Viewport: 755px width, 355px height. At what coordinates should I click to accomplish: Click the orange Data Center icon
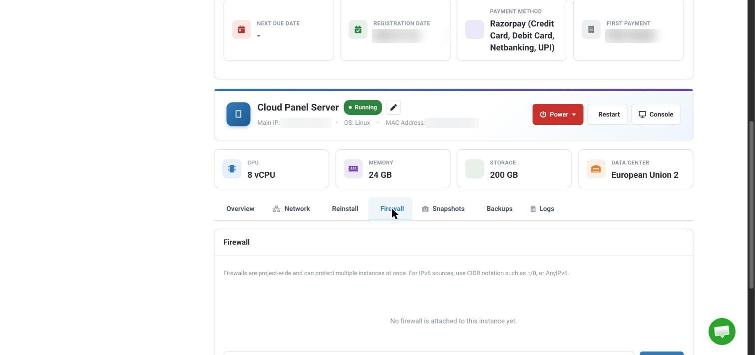[x=596, y=169]
